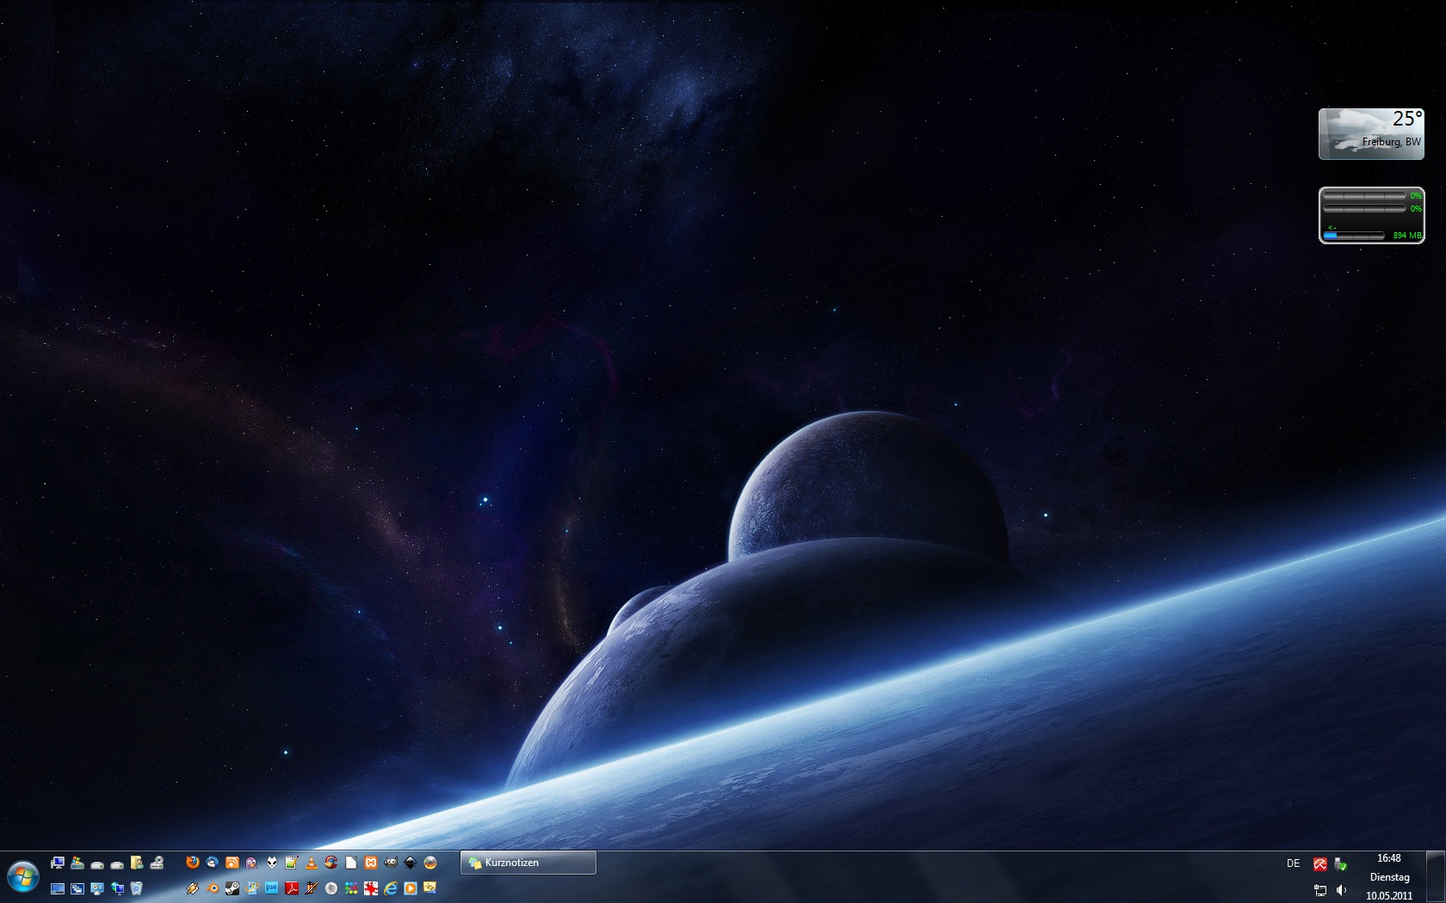This screenshot has height=903, width=1446.
Task: Launch Blender from the quick launch
Action: (213, 888)
